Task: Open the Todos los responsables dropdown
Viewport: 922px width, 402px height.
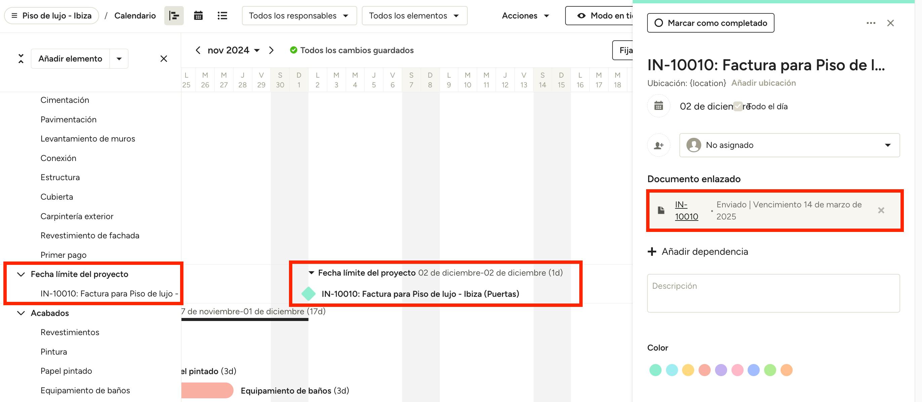Action: click(299, 16)
